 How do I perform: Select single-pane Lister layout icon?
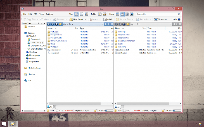coord(117,14)
